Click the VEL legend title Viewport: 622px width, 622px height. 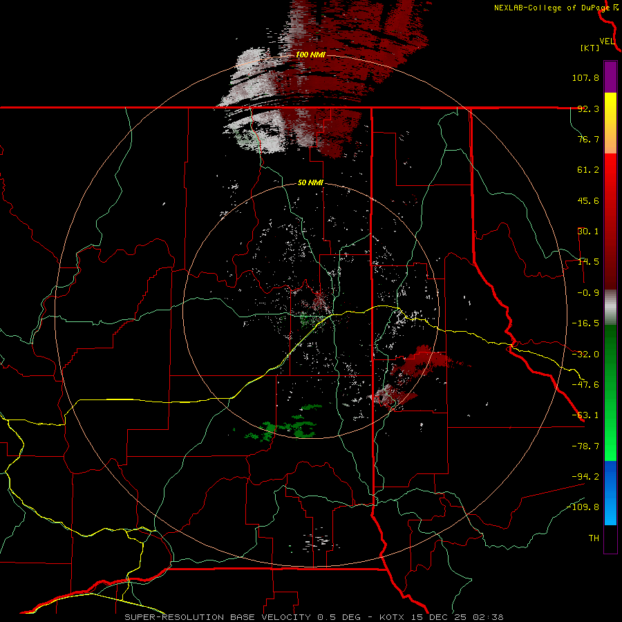[607, 41]
